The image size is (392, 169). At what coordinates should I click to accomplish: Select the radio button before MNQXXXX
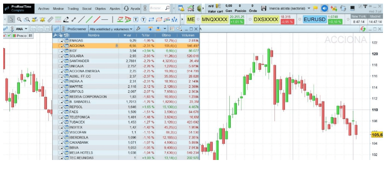click(198, 19)
